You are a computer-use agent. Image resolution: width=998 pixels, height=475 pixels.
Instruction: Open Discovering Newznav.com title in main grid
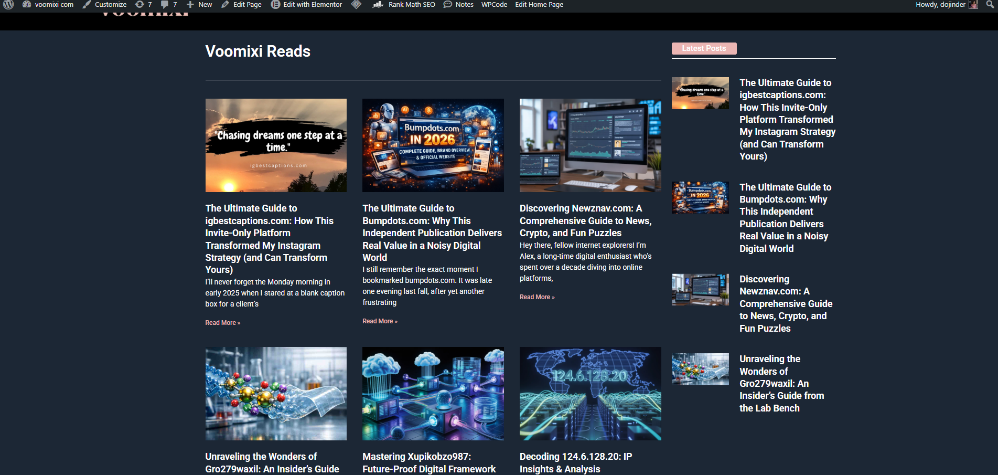coord(586,220)
